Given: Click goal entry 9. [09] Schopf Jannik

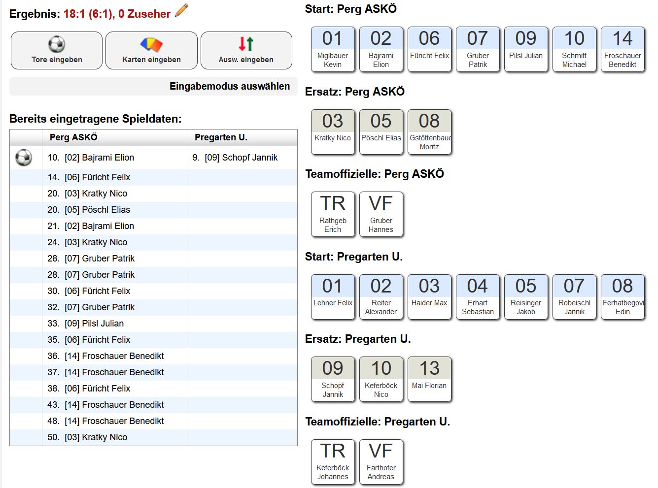Looking at the screenshot, I should (235, 158).
